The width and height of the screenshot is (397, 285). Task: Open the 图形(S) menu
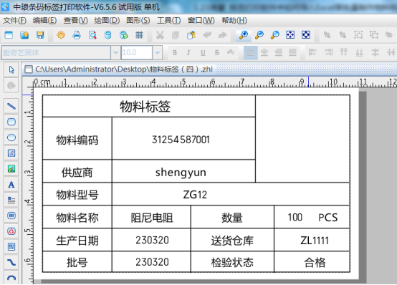[x=138, y=21]
